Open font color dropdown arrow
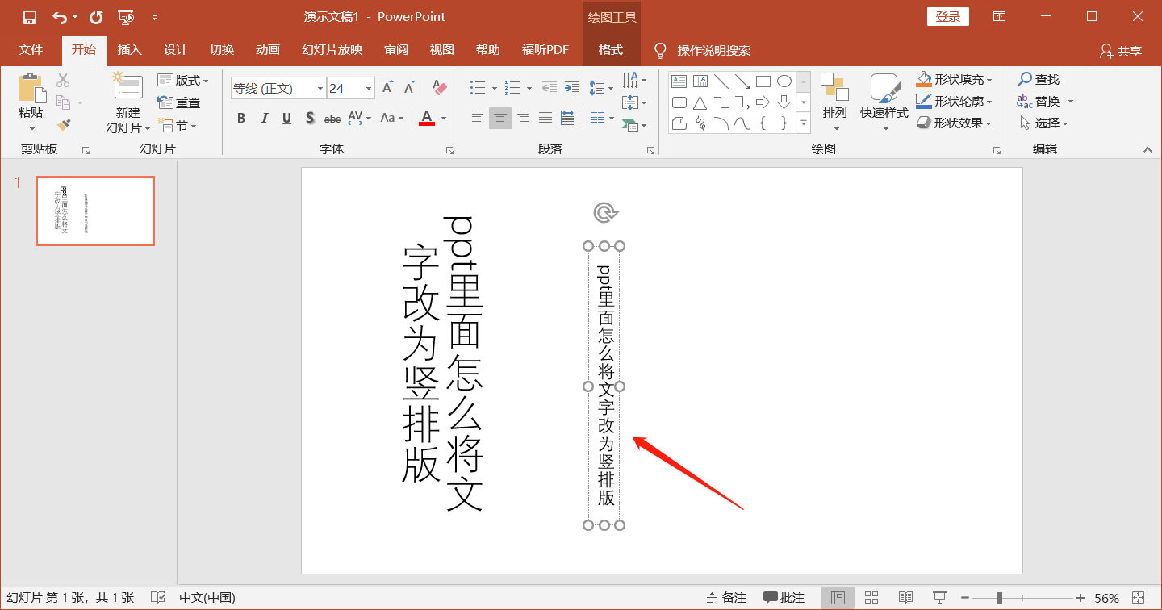Viewport: 1162px width, 610px height. [x=444, y=119]
